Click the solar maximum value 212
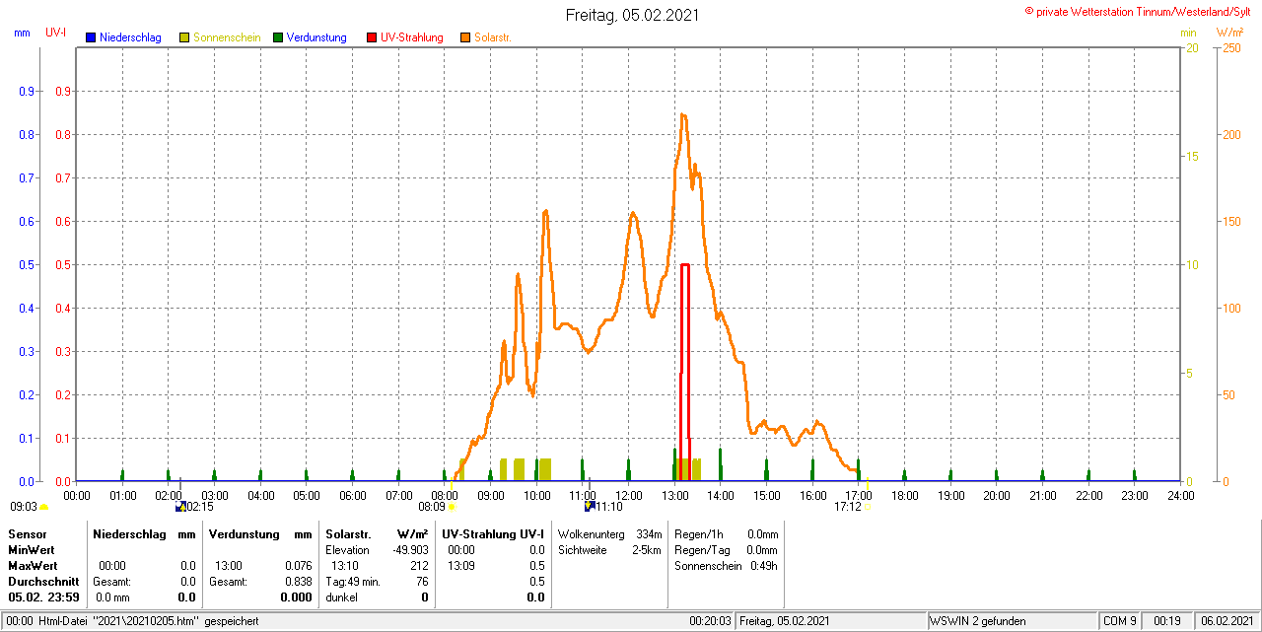 (419, 566)
